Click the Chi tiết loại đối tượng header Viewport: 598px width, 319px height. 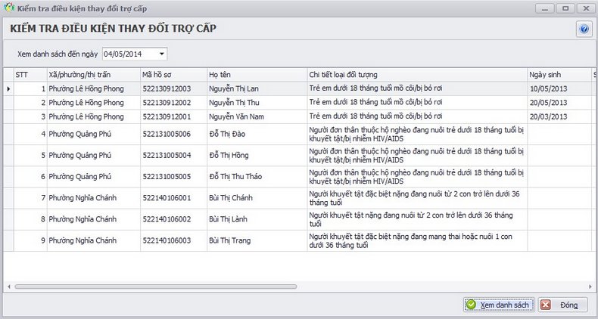pyautogui.click(x=417, y=75)
